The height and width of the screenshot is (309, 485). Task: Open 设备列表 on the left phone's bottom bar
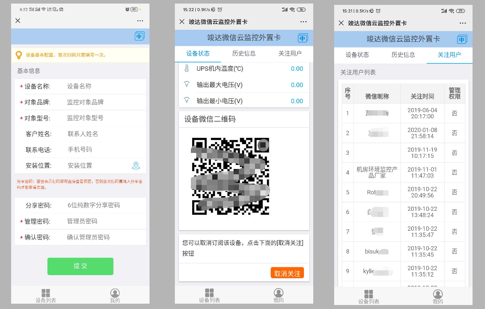[46, 296]
